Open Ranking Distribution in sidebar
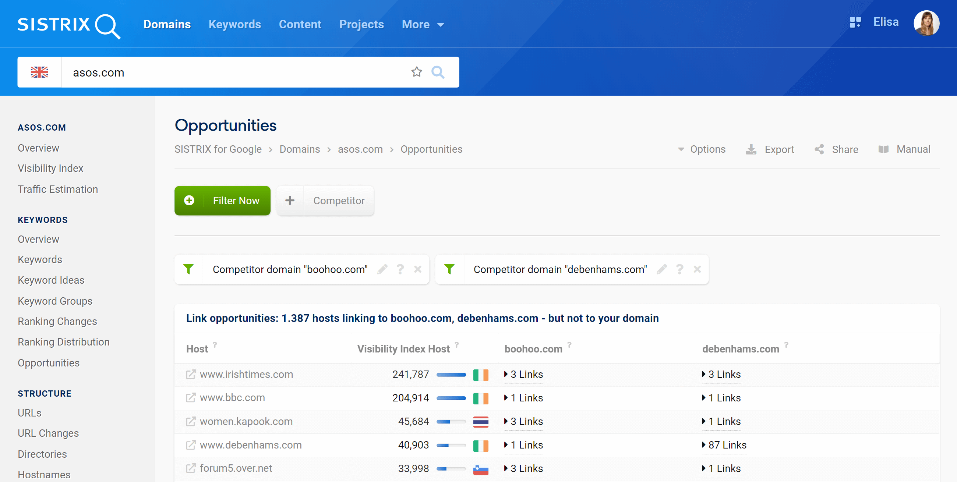The width and height of the screenshot is (957, 482). tap(64, 342)
